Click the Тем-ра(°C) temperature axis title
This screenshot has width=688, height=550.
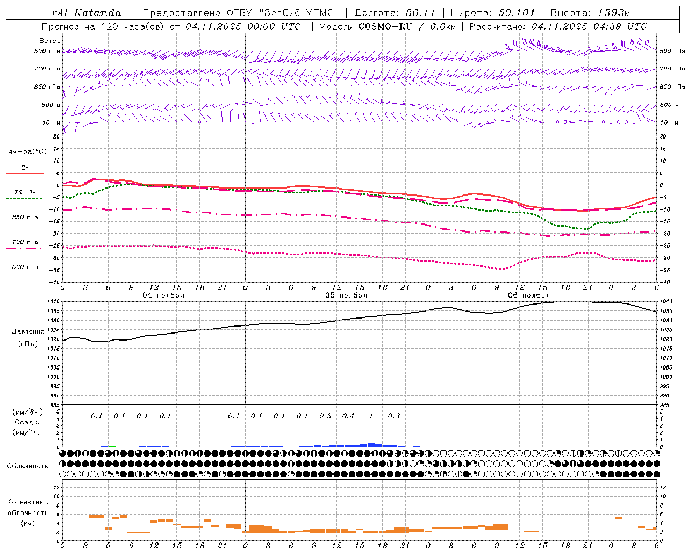(x=25, y=152)
